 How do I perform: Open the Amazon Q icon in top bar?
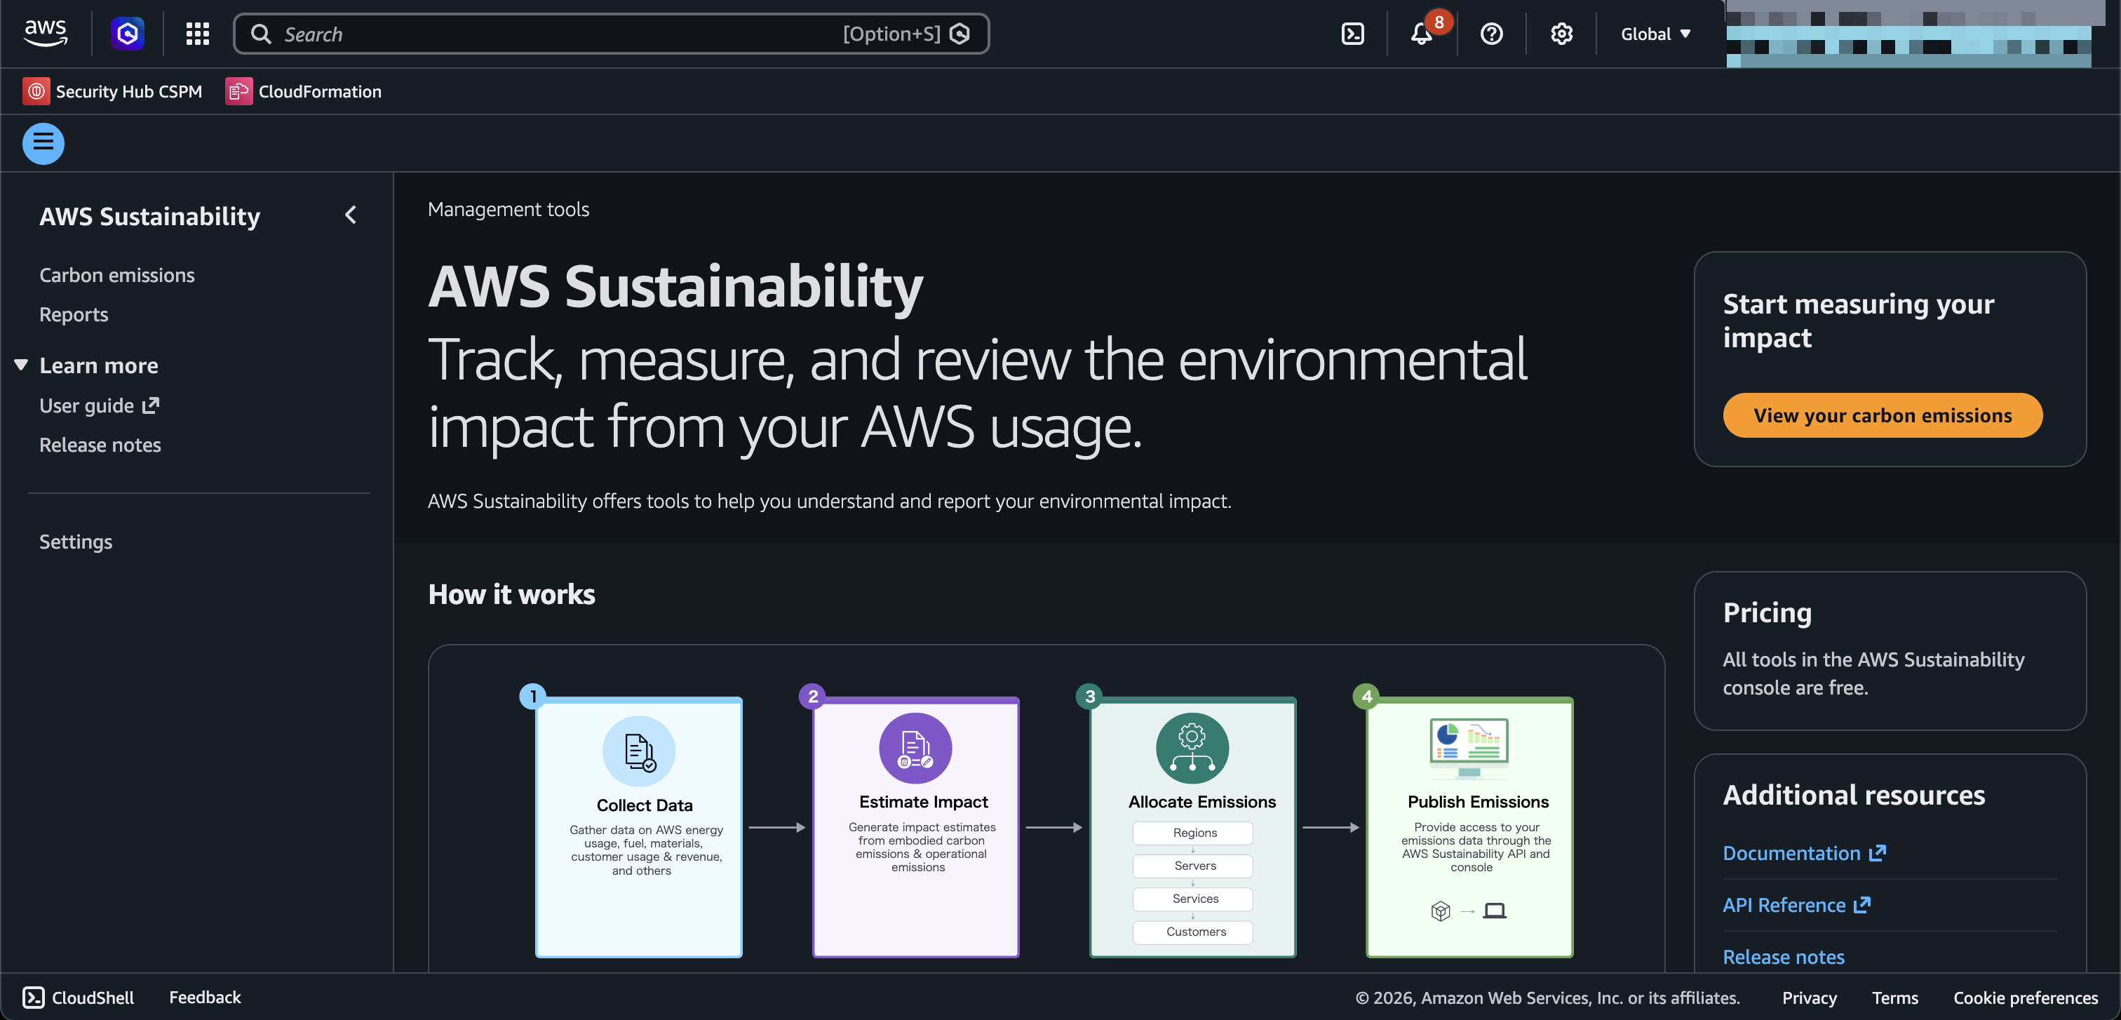(x=128, y=34)
